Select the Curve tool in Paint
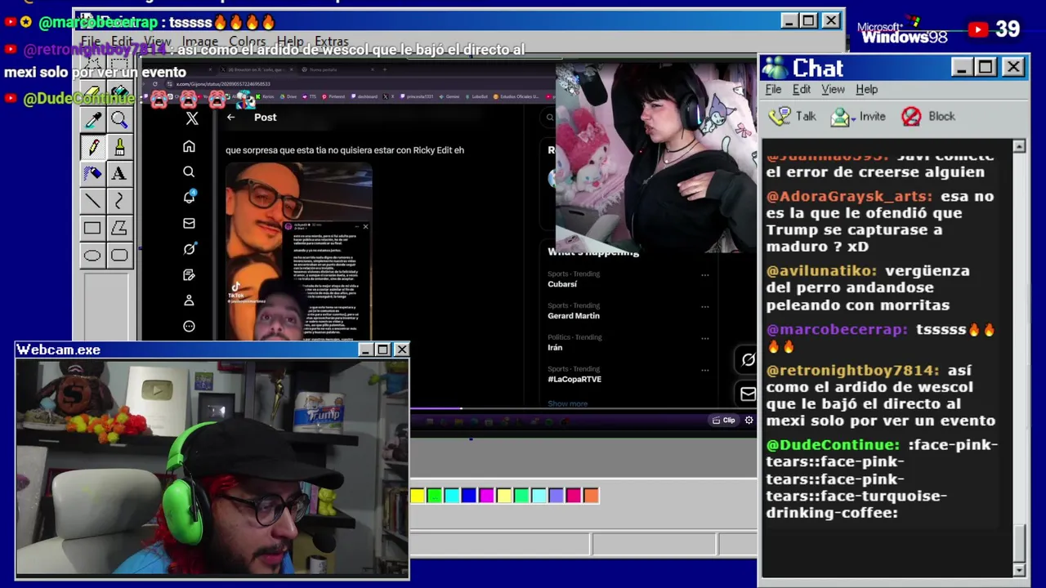Viewport: 1046px width, 588px height. tap(119, 201)
